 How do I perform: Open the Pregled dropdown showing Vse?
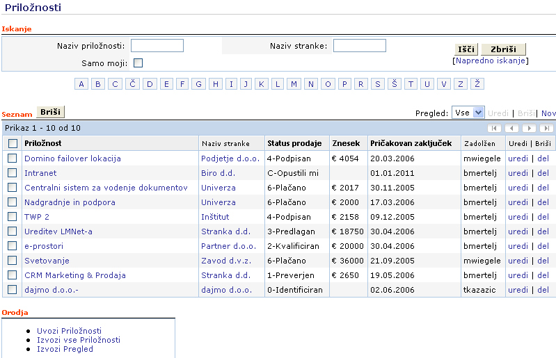(x=468, y=113)
